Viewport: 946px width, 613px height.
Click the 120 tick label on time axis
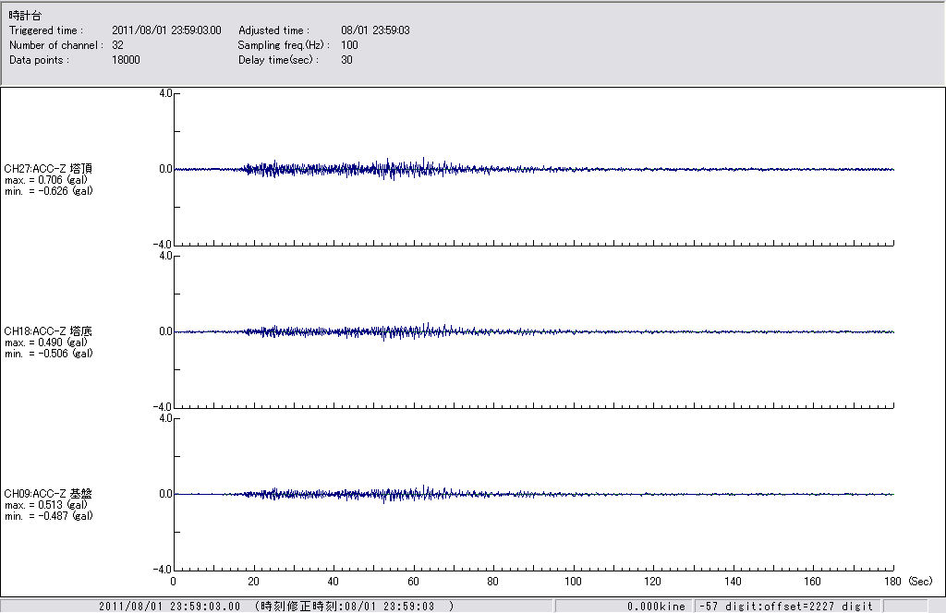(653, 582)
